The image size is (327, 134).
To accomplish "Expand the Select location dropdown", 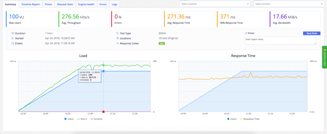I will (x=289, y=4).
